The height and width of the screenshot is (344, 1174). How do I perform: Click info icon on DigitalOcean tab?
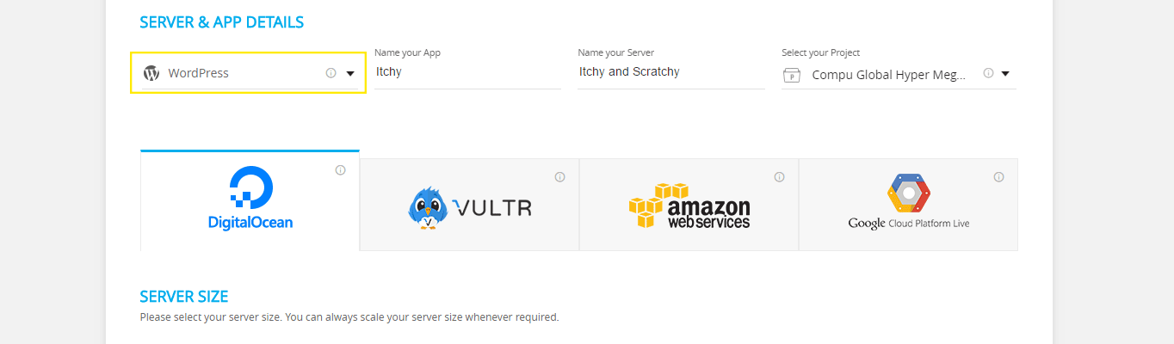click(340, 170)
